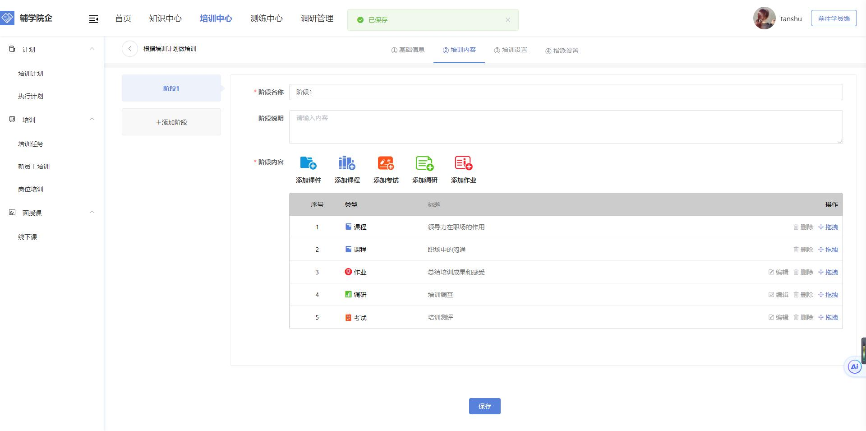Switch to step ② 培训内容
Image resolution: width=866 pixels, height=431 pixels.
pyautogui.click(x=459, y=50)
